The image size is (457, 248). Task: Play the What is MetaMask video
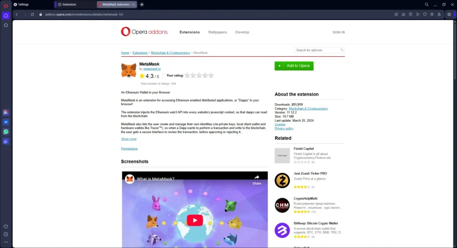pyautogui.click(x=195, y=220)
